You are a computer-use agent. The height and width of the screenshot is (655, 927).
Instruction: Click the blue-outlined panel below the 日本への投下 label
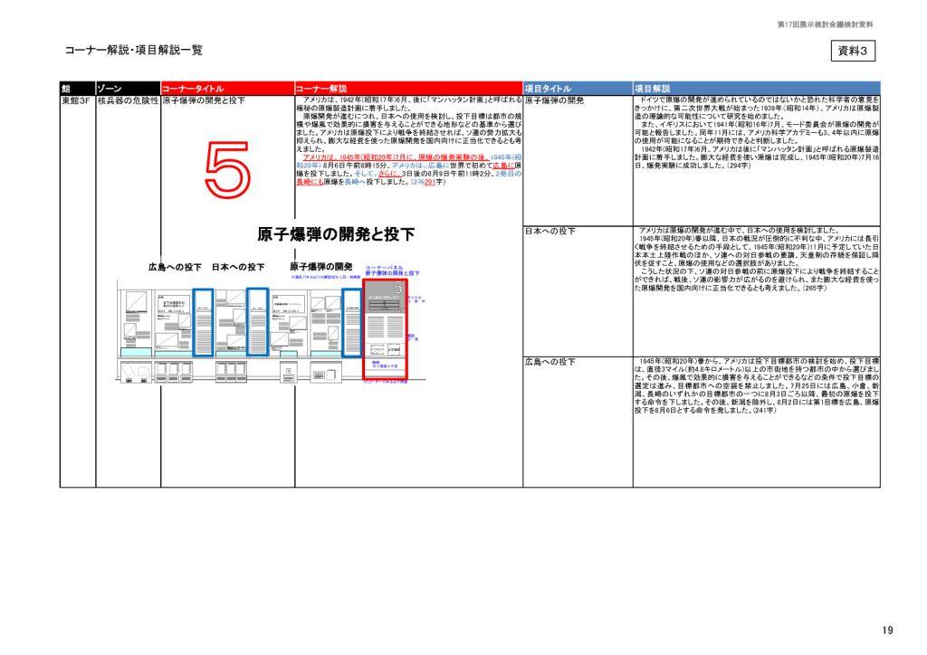coord(257,322)
